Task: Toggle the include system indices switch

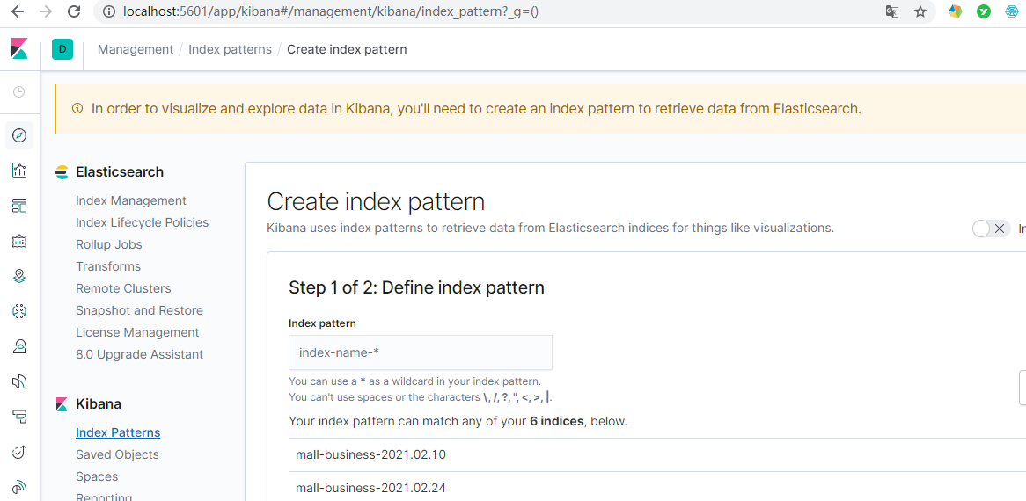Action: click(991, 229)
